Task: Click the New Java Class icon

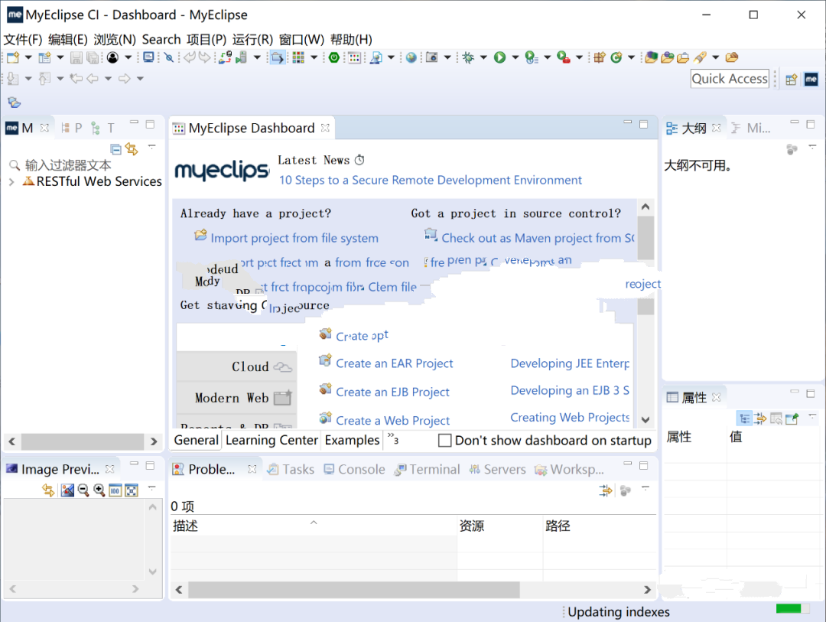Action: coord(616,57)
